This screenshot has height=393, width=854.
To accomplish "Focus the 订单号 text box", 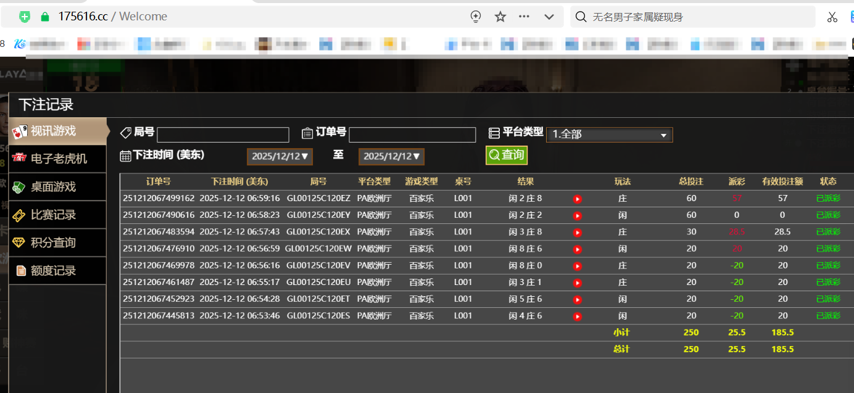I will click(412, 134).
